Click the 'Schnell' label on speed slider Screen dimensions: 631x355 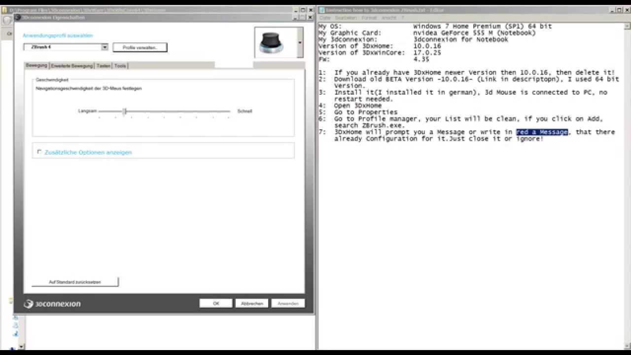[x=245, y=111]
